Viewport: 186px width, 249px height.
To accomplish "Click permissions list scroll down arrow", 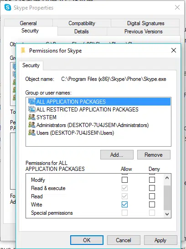I will tap(167, 214).
